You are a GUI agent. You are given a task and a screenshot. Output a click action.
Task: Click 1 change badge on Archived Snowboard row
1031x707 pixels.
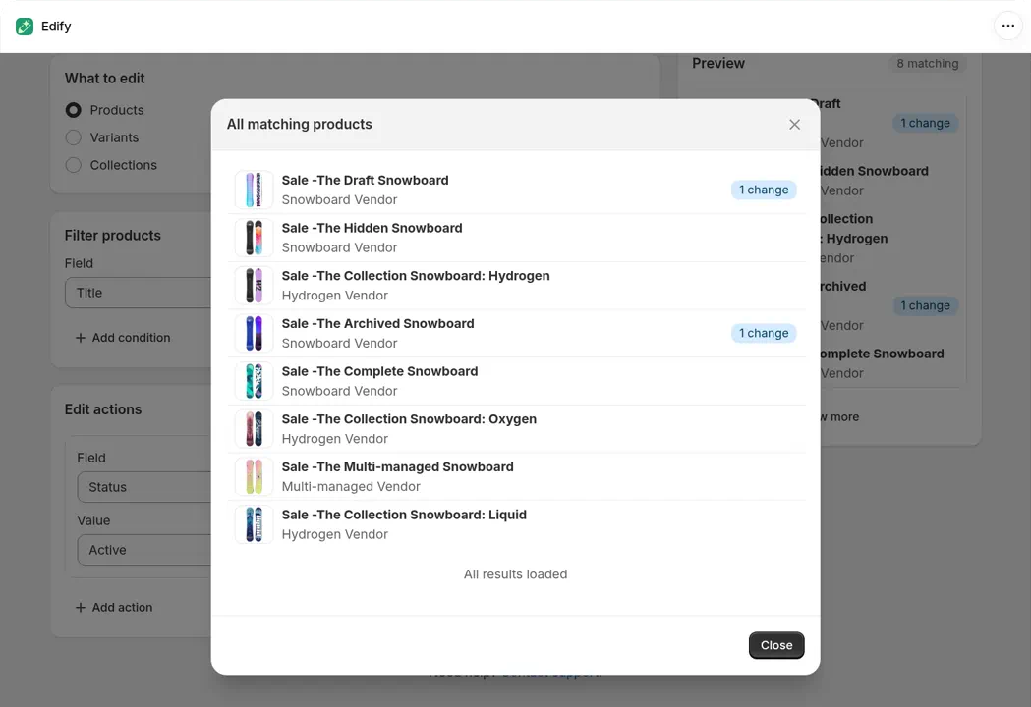point(764,333)
